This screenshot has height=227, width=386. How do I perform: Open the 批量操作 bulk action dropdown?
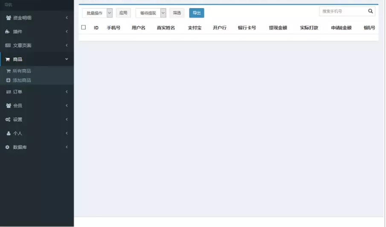pos(97,13)
